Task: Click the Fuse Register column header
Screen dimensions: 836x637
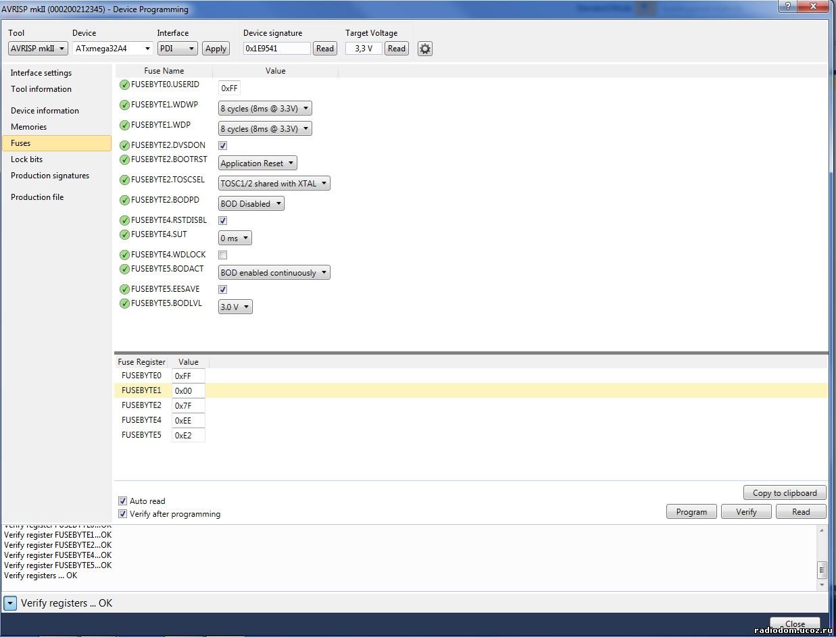Action: (x=141, y=362)
